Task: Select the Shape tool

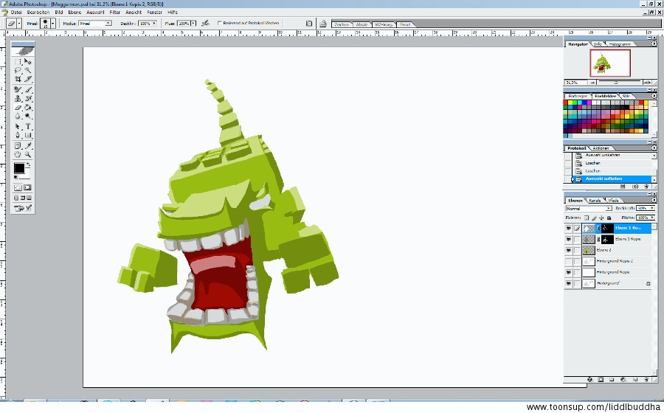Action: (28, 136)
